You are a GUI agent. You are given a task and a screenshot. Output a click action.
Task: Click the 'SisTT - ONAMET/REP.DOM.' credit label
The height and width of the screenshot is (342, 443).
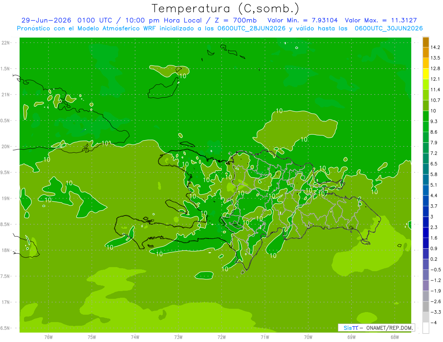(376, 328)
